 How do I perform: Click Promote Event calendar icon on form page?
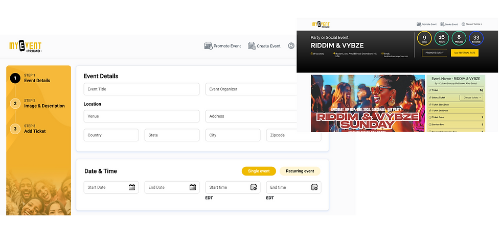[209, 46]
